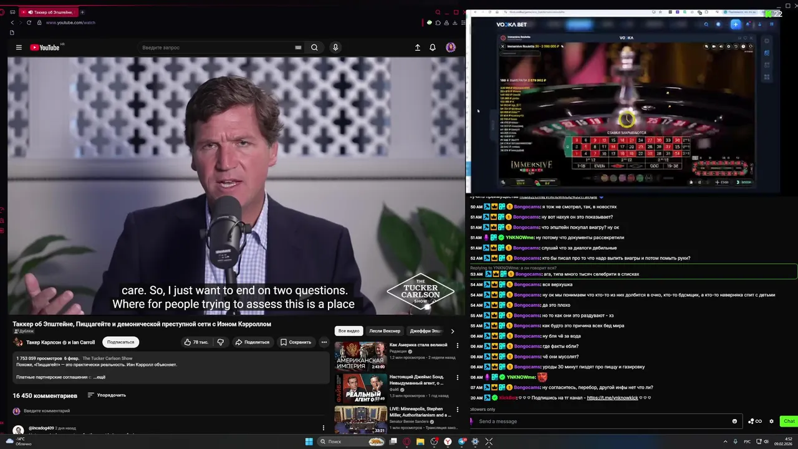Open a new browser tab with plus button

tap(82, 12)
